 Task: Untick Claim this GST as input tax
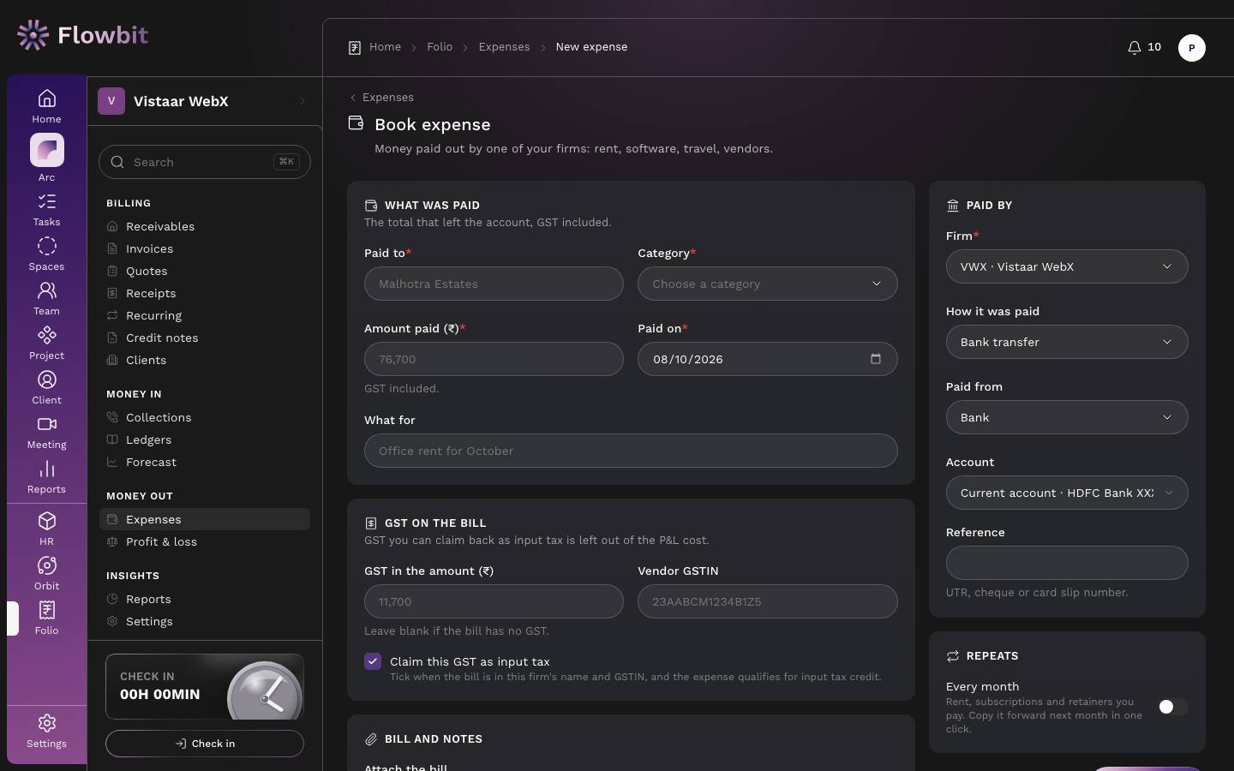pos(373,661)
